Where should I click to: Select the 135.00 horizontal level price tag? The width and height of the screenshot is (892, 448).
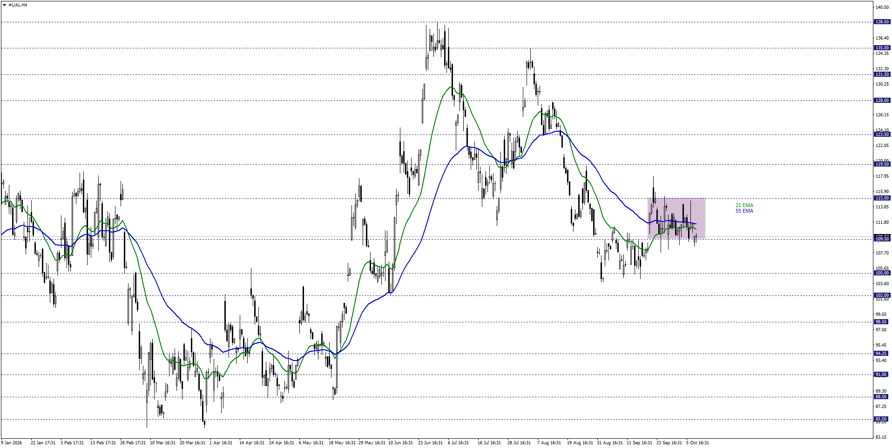coord(882,48)
